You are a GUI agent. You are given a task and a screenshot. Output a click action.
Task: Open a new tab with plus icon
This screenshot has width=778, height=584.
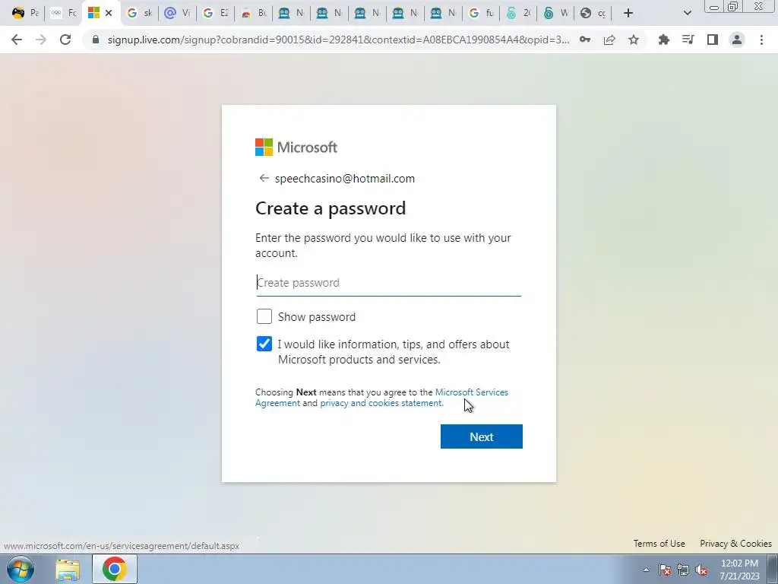(628, 13)
